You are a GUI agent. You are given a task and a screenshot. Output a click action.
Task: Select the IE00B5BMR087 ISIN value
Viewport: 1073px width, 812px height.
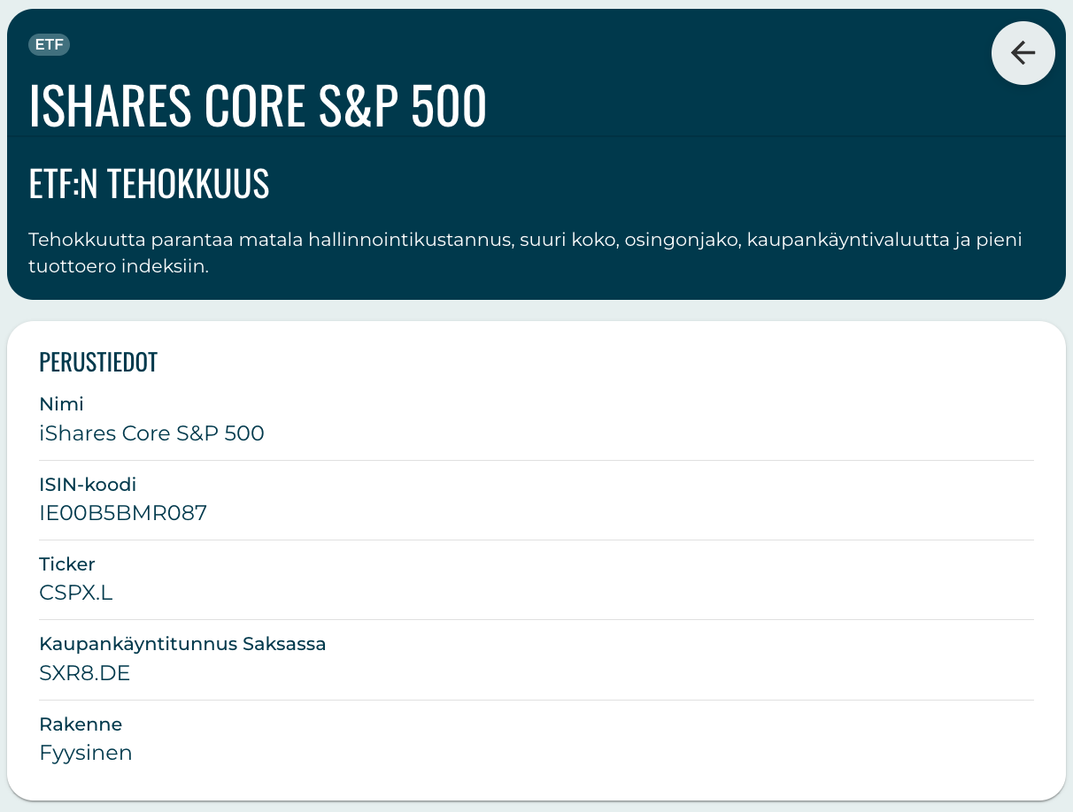(123, 513)
